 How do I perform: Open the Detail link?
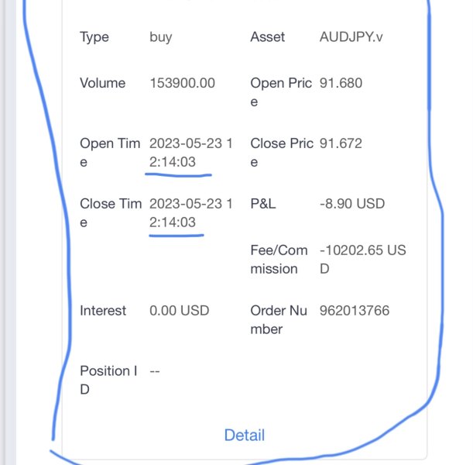click(244, 435)
